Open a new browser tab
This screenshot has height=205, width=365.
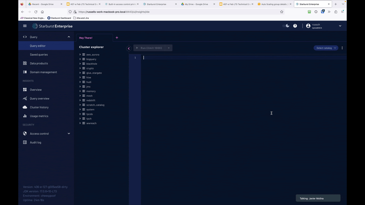click(336, 4)
